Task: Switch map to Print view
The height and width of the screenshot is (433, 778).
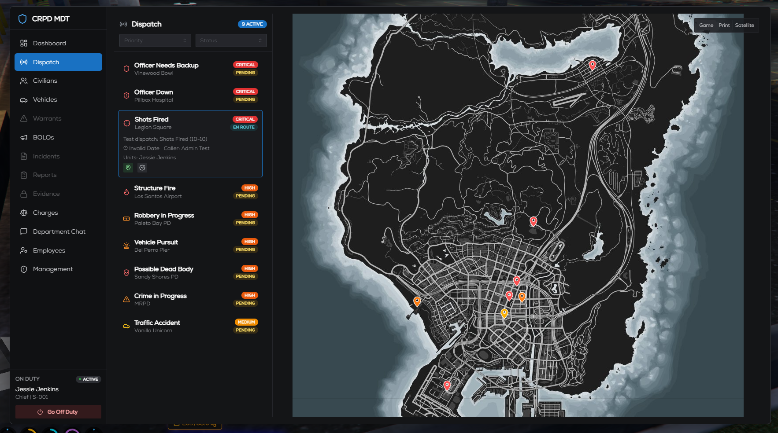Action: coord(724,25)
